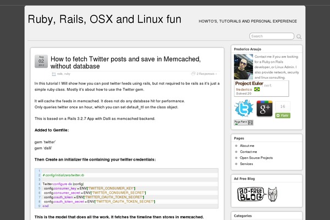Click the config/initializers/twitter.rb comment line

[x=63, y=175]
